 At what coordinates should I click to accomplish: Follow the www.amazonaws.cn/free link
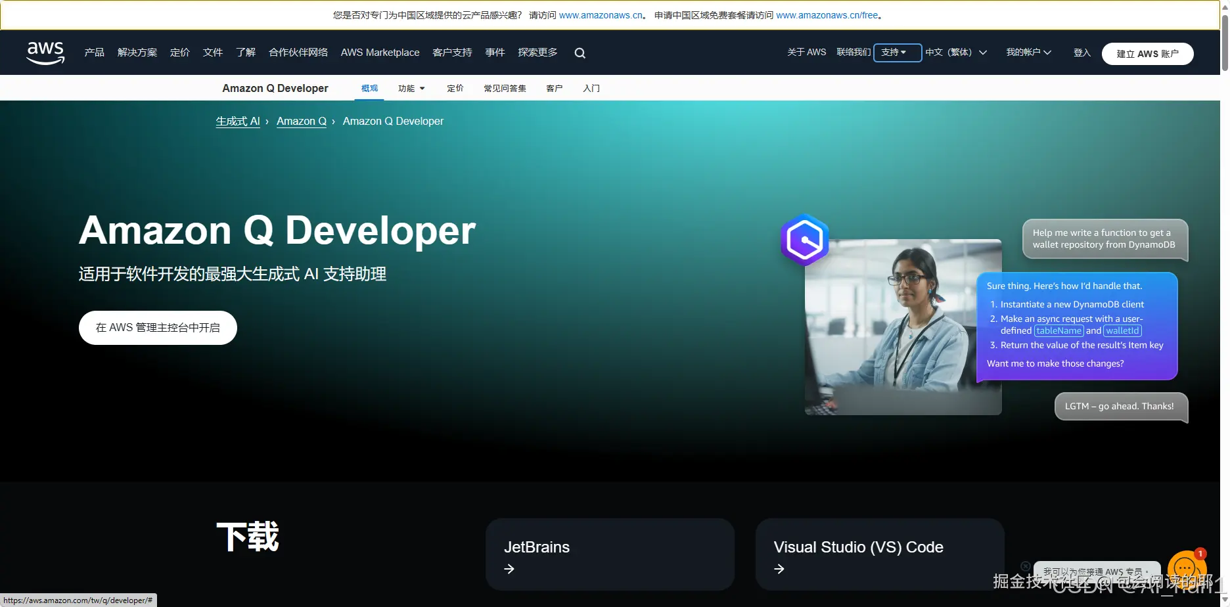827,15
